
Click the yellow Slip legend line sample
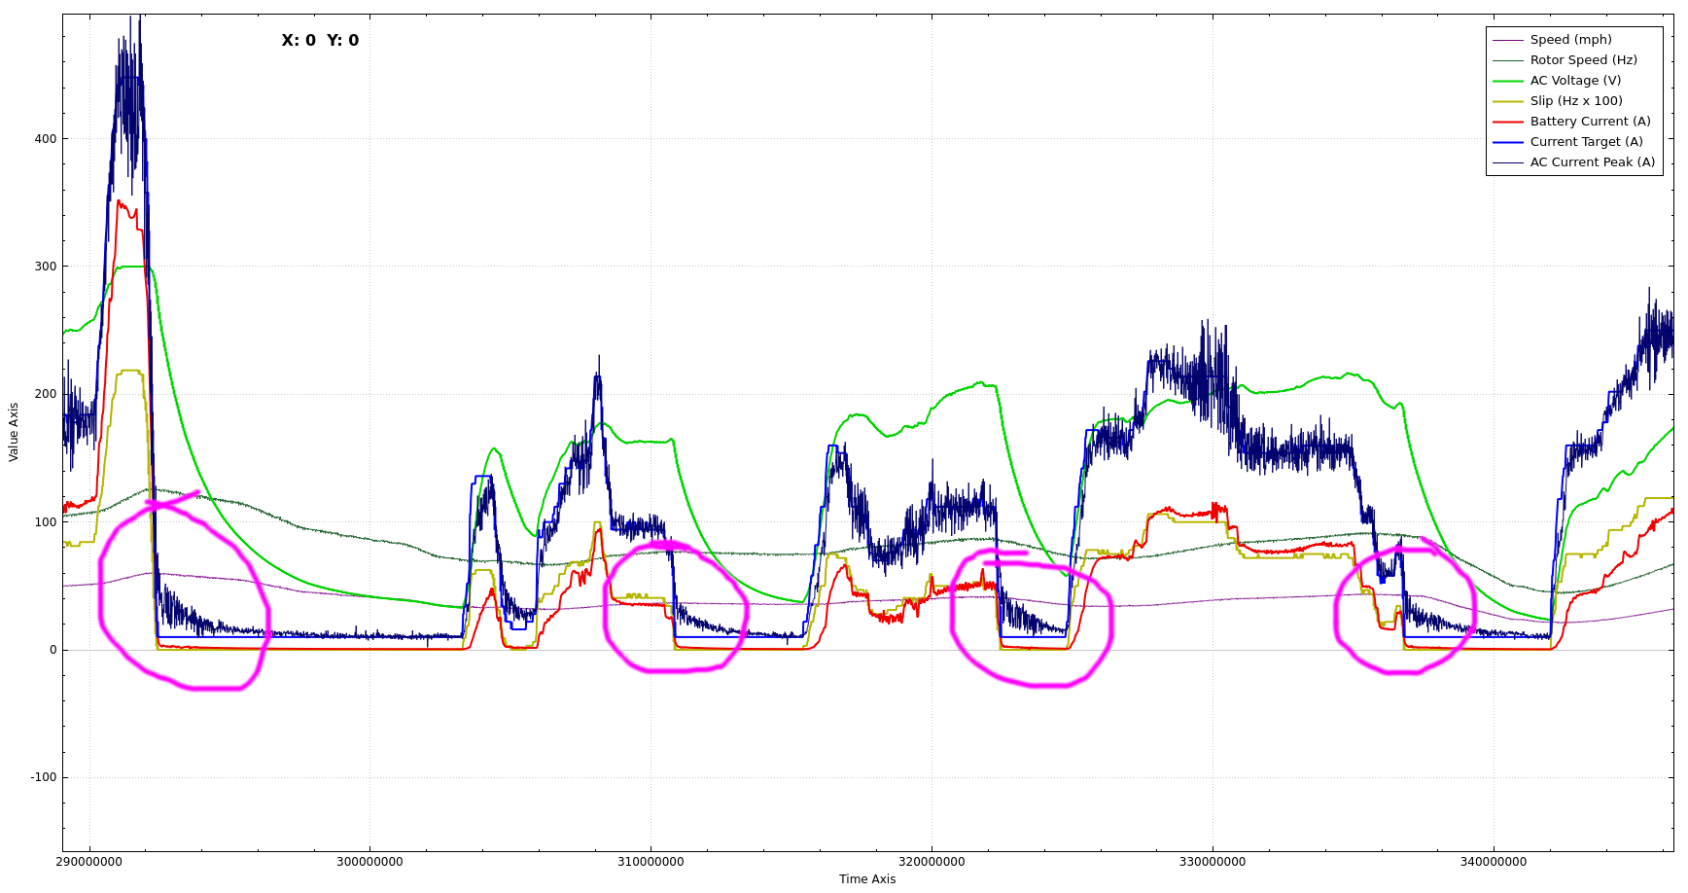pos(1507,101)
